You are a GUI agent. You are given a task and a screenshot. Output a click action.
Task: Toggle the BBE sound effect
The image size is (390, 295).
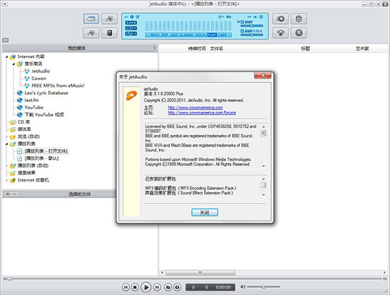coord(242,22)
